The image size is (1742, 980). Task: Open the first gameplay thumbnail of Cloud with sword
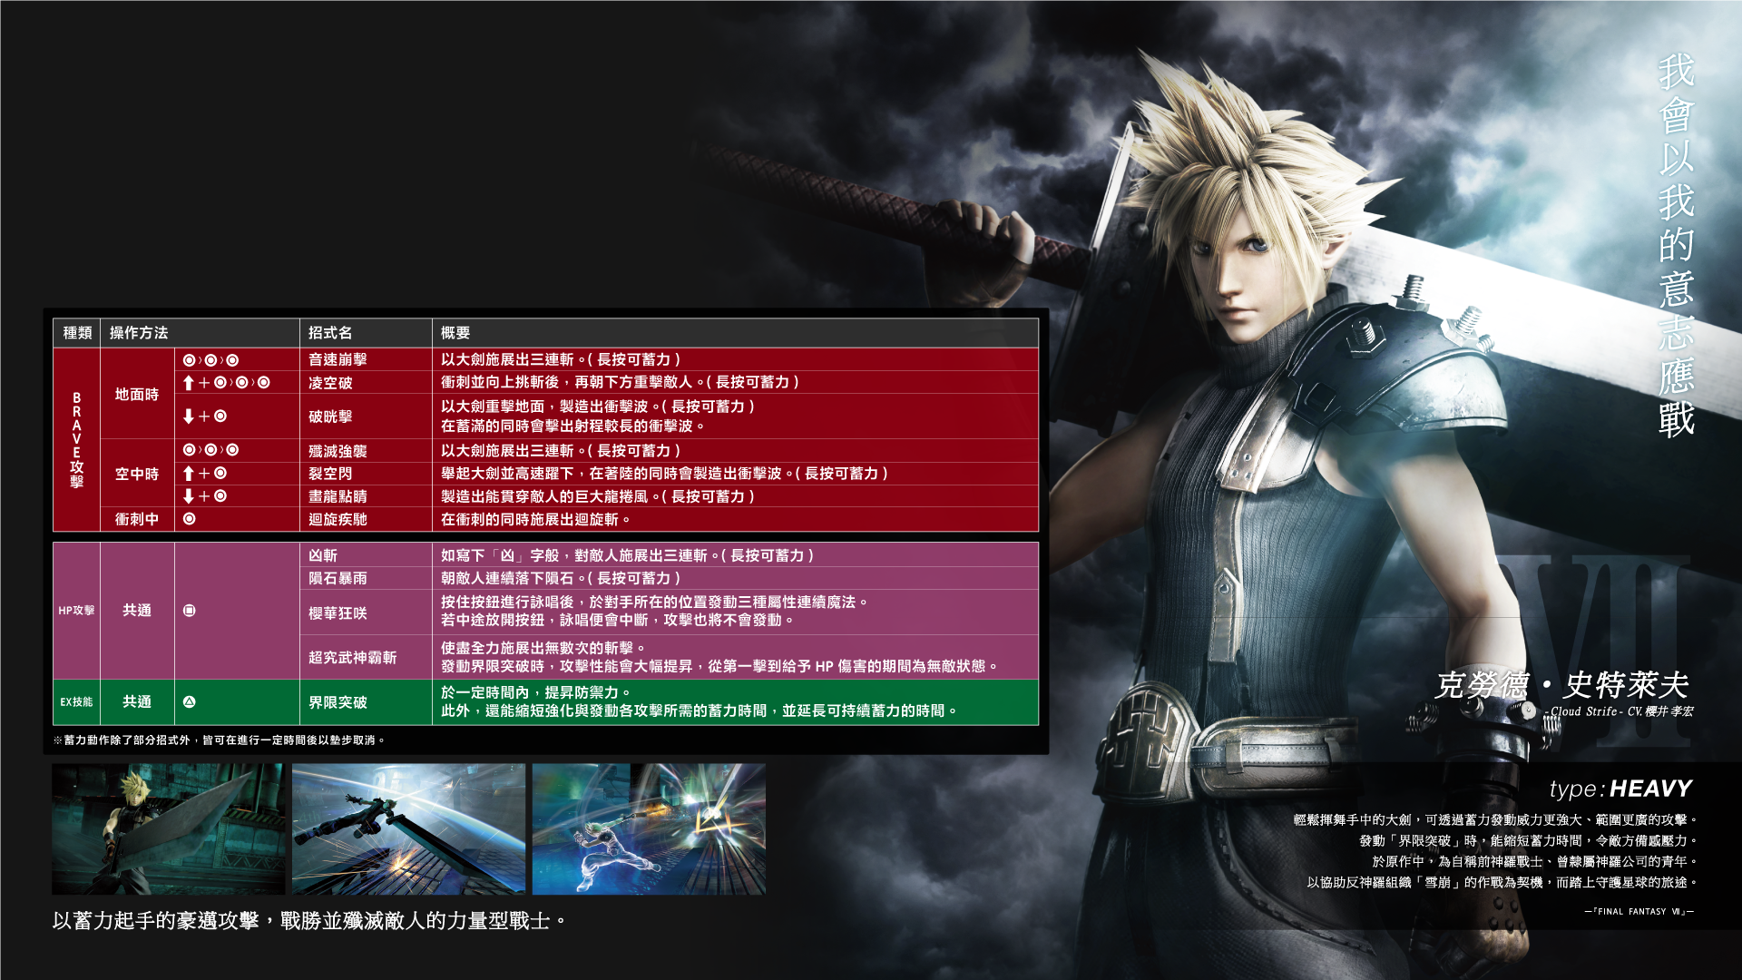(x=168, y=829)
